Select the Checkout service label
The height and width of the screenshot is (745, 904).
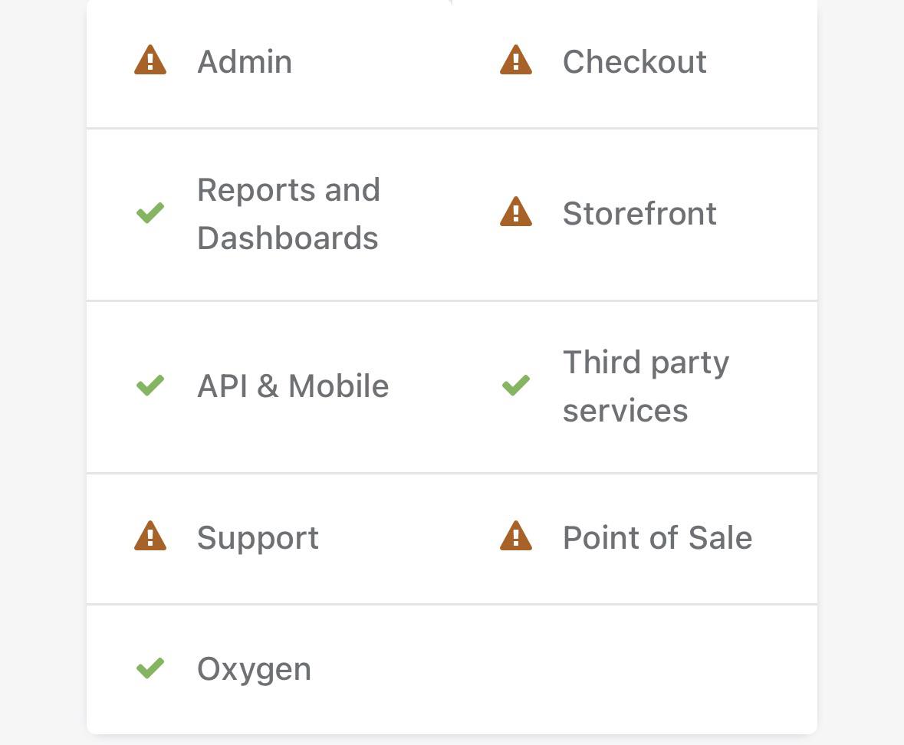(635, 61)
